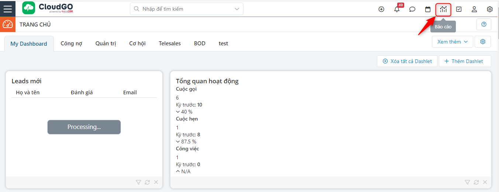Open the calendar icon
Viewport: 499px width, 192px height.
click(x=428, y=9)
